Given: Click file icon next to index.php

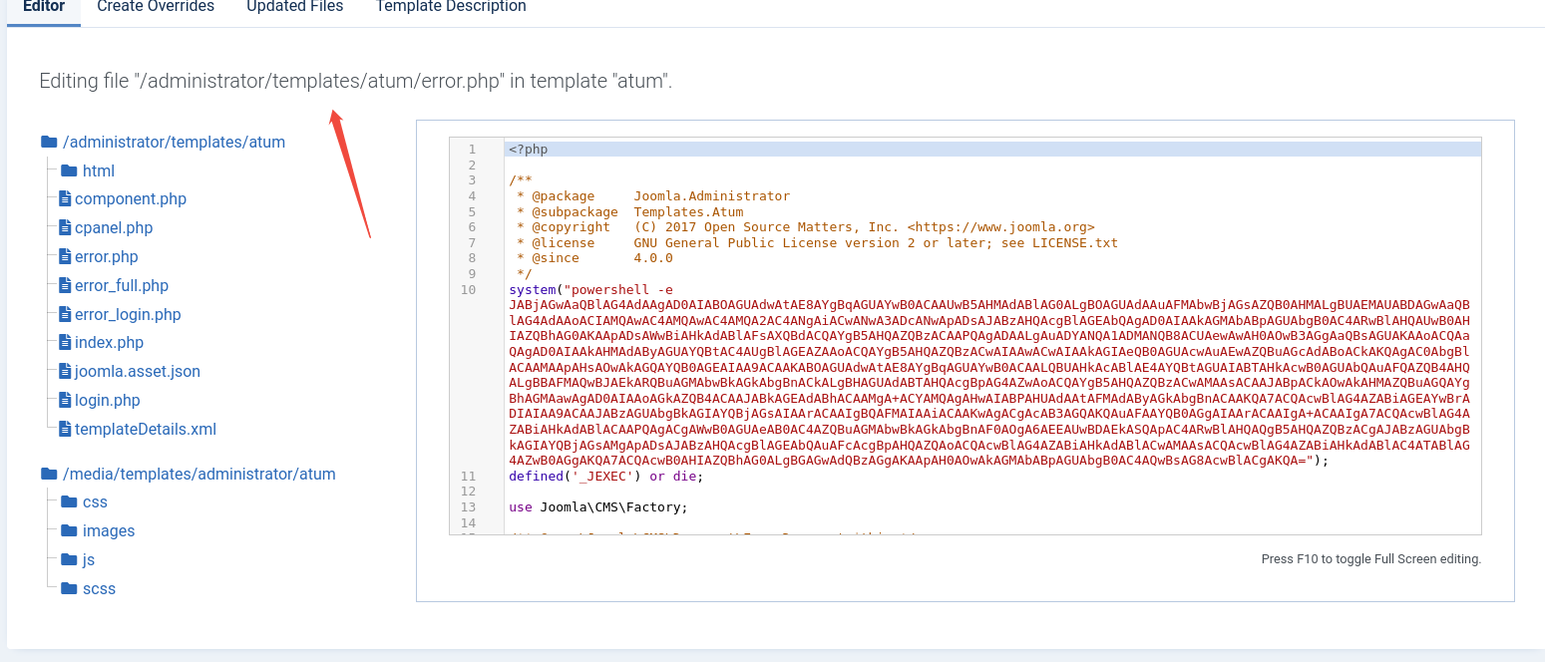Looking at the screenshot, I should pos(65,343).
